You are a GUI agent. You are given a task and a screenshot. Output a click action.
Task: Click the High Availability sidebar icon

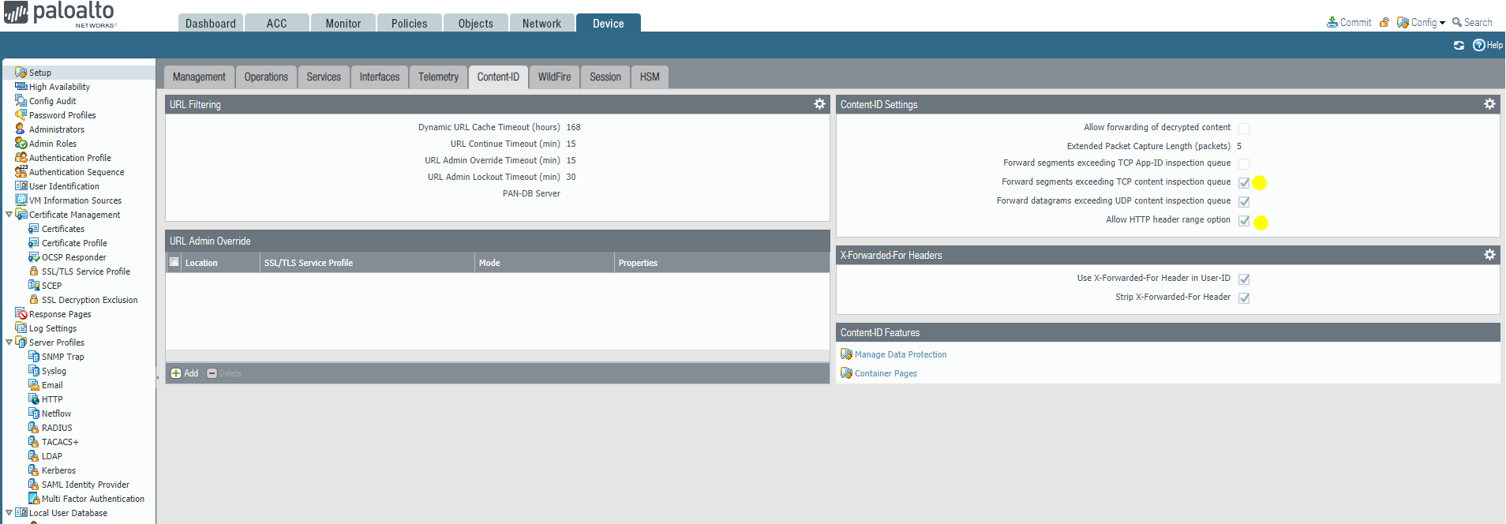click(21, 86)
